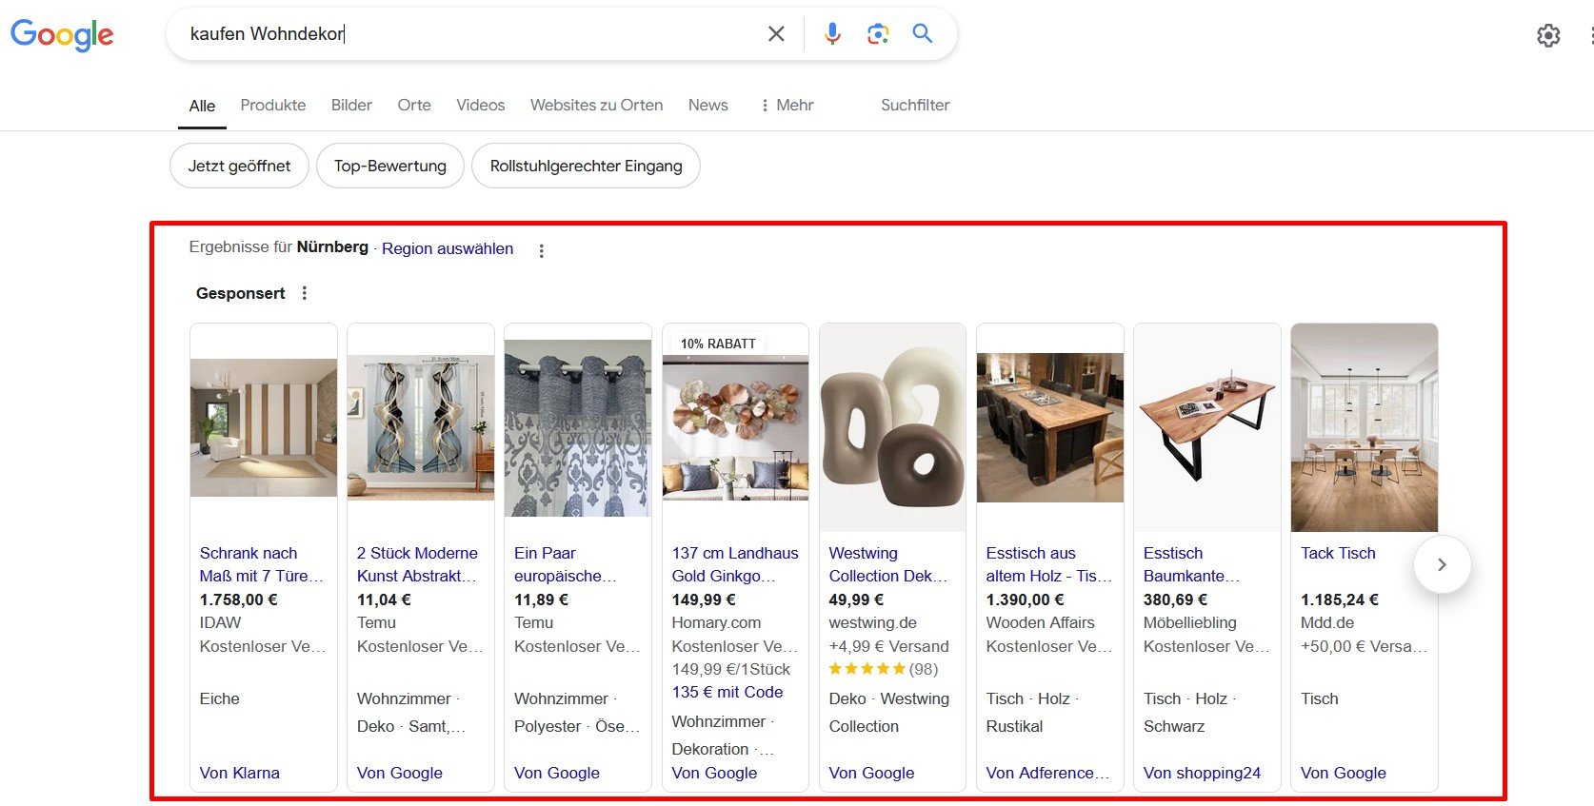Screen dimensions: 1594x806
Task: Click the Google logo
Action: (x=62, y=35)
